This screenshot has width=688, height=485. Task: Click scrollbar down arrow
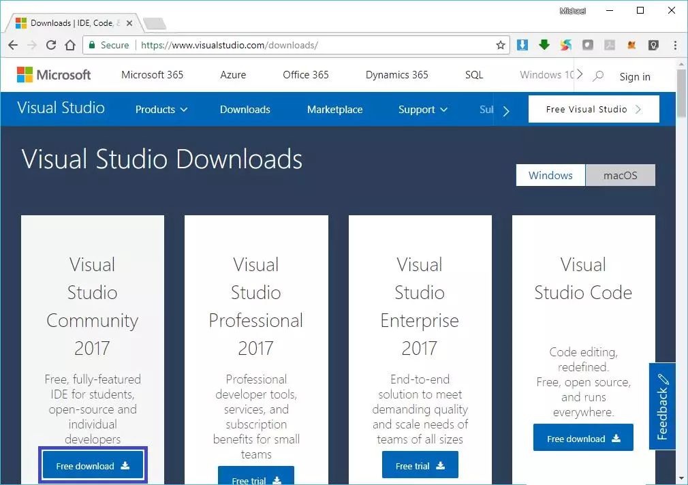tap(681, 478)
